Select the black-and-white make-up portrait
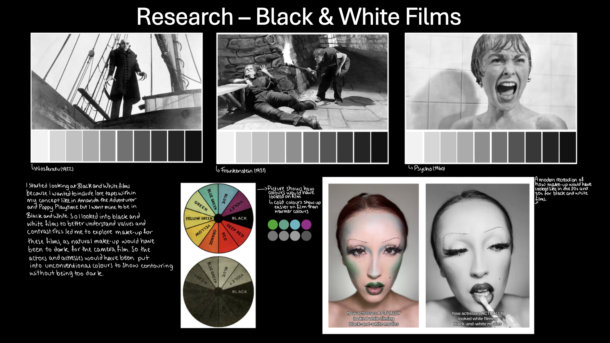 [477, 255]
